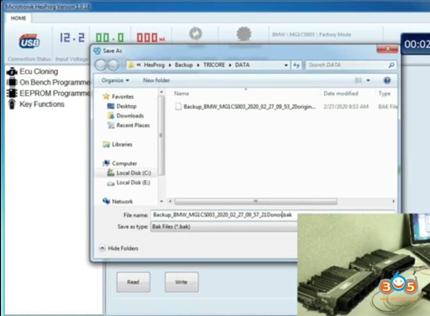Click the Write button in HexProg
The image size is (430, 316).
point(181,282)
